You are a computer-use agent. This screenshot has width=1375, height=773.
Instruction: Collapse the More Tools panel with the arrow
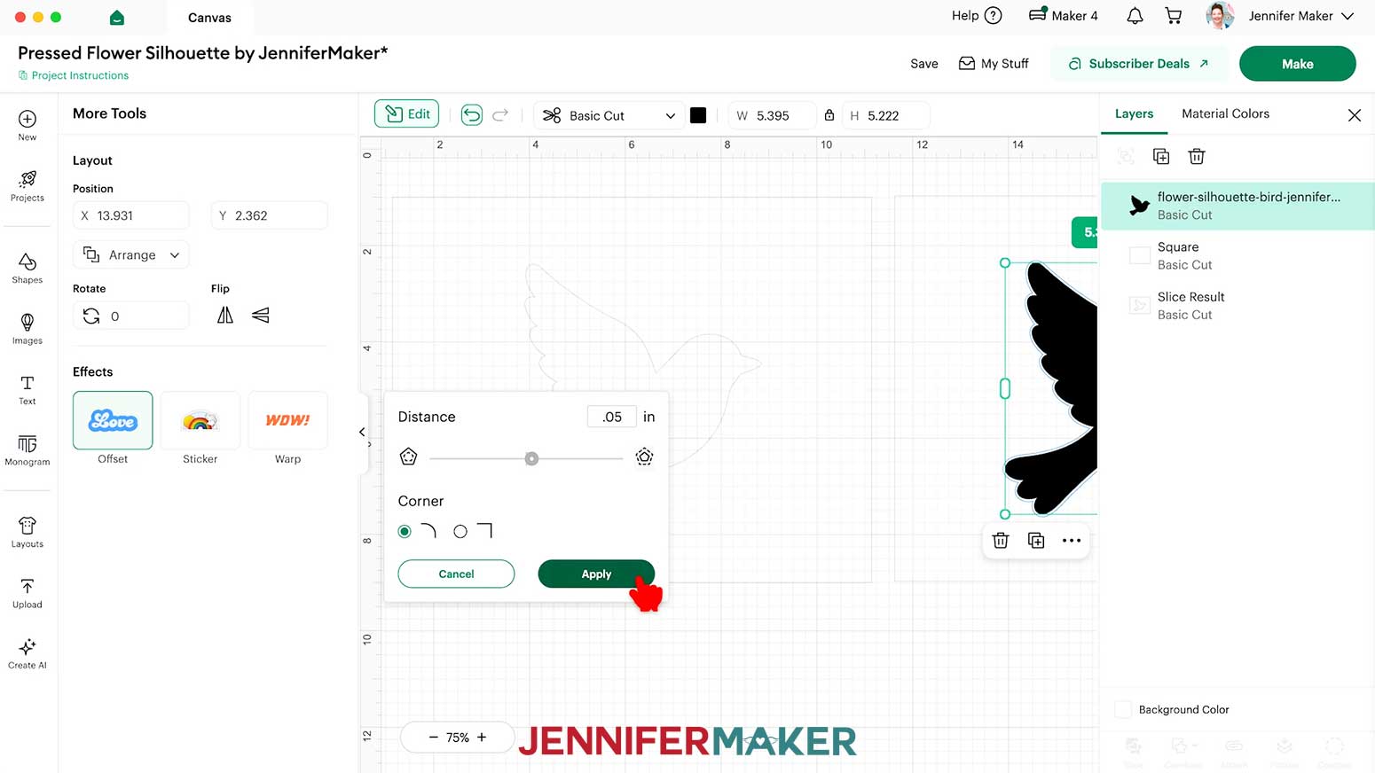click(x=362, y=432)
